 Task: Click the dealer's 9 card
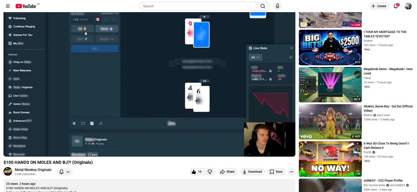[189, 31]
